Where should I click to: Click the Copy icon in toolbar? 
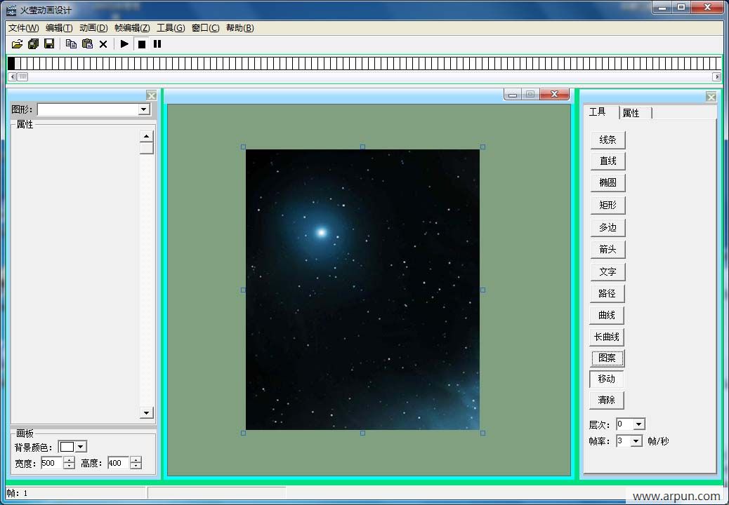(71, 44)
